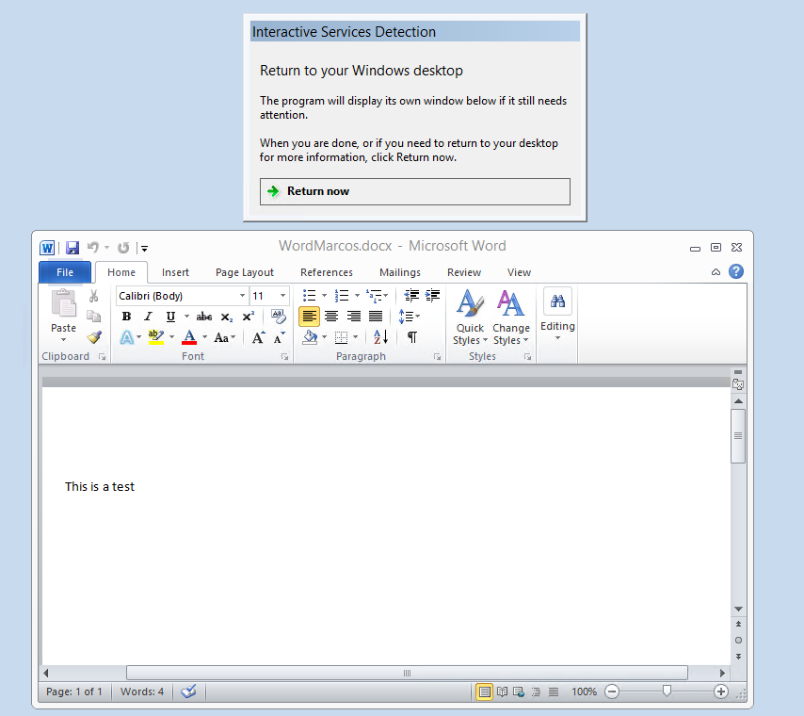Image resolution: width=804 pixels, height=716 pixels.
Task: Click the Increase Indent icon
Action: [x=432, y=296]
